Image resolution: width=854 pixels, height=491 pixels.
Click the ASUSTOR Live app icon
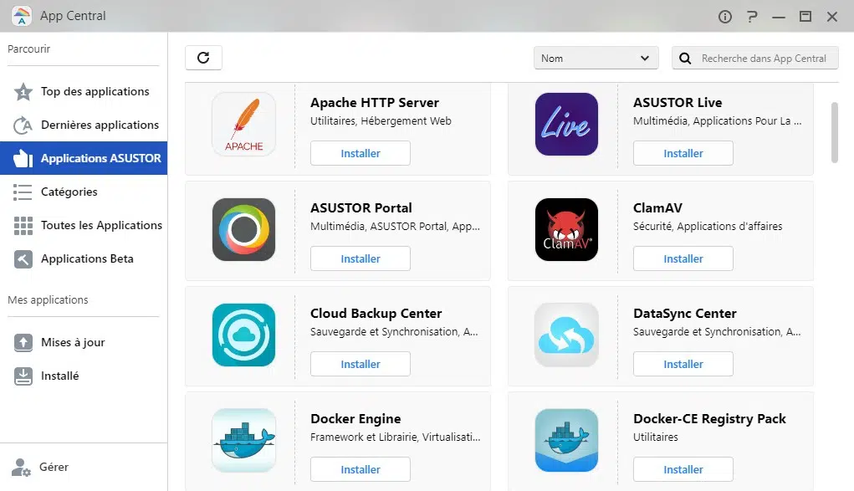(566, 125)
